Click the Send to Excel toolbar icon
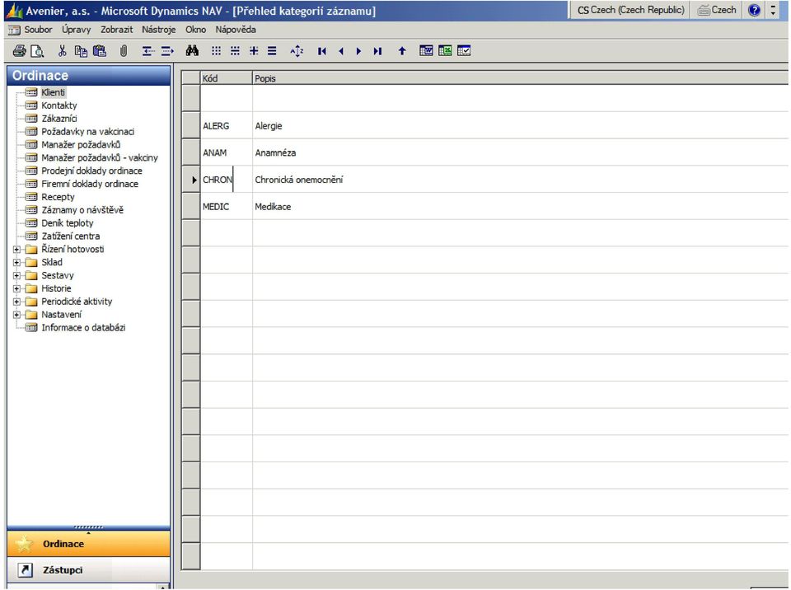Viewport: 791px width, 590px height. click(x=445, y=50)
